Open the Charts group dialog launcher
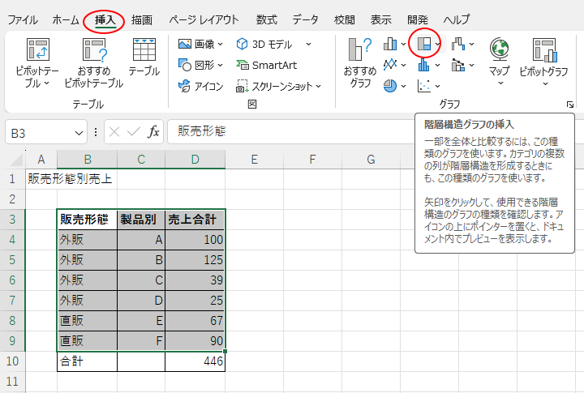584x393 pixels. [x=569, y=105]
